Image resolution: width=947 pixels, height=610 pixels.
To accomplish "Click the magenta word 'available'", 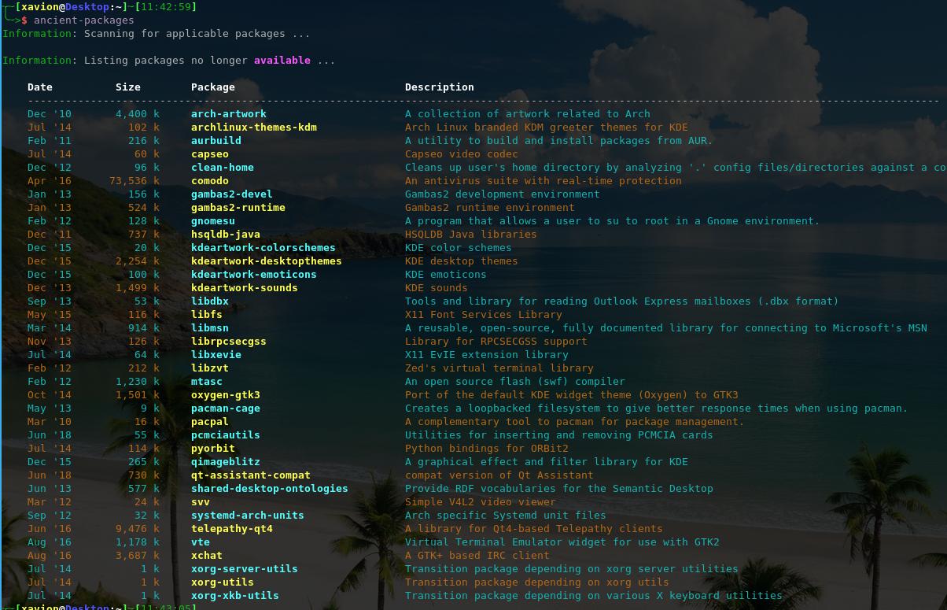I will tap(282, 60).
